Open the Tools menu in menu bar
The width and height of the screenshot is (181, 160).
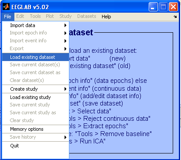[x=35, y=16]
